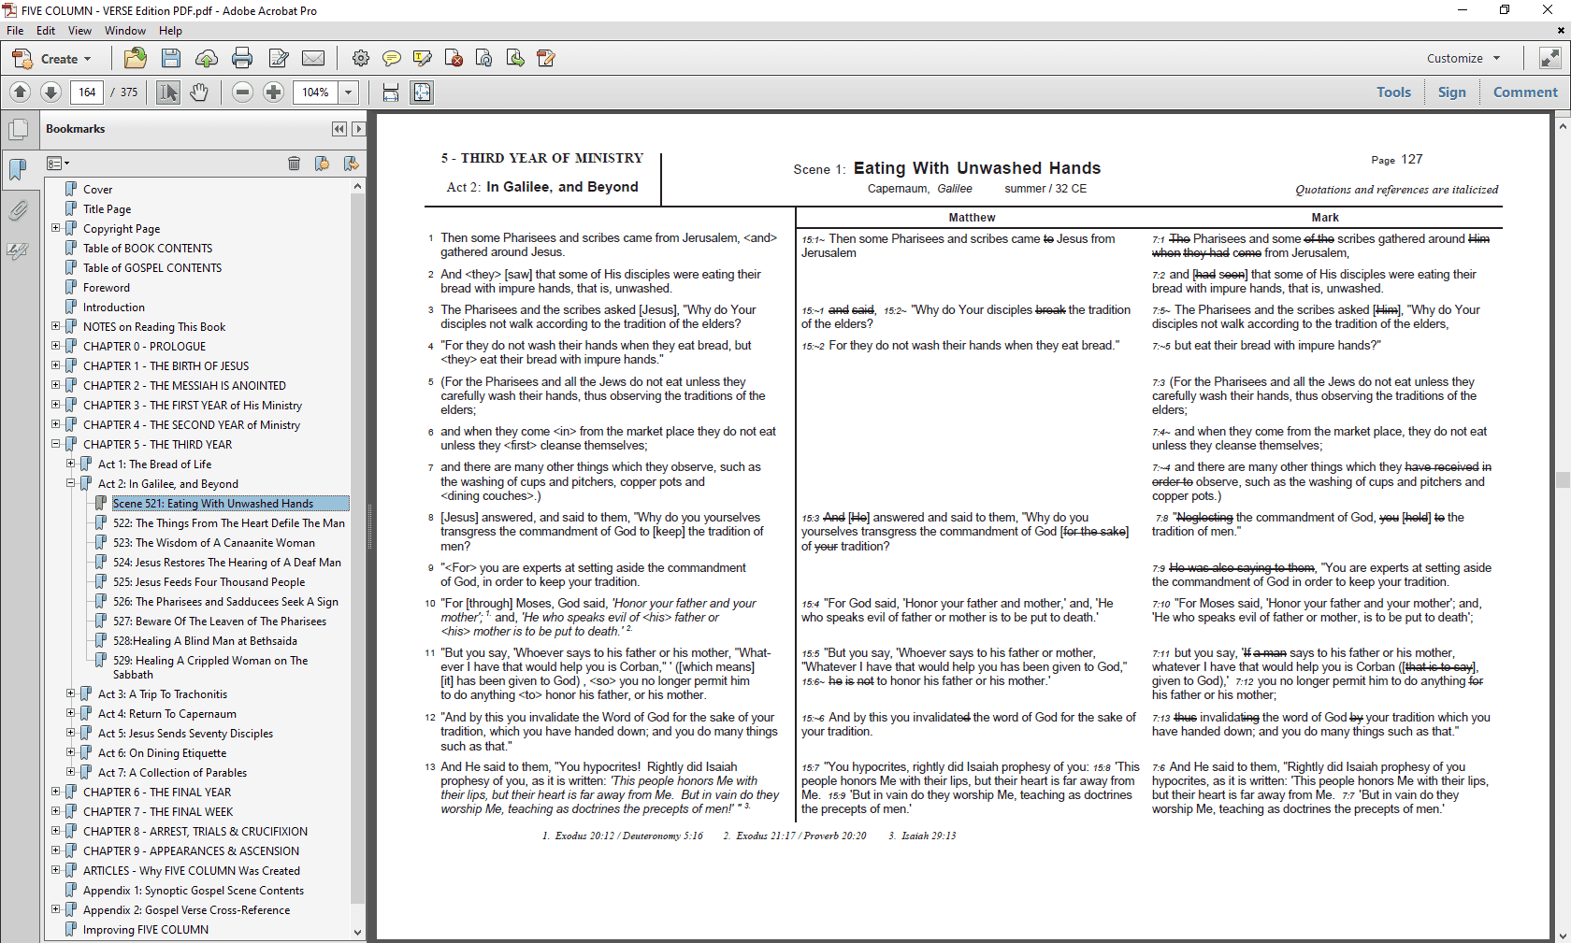The image size is (1571, 943).
Task: Go to Table of GOSPEL CONTENTS
Action: coord(152,267)
